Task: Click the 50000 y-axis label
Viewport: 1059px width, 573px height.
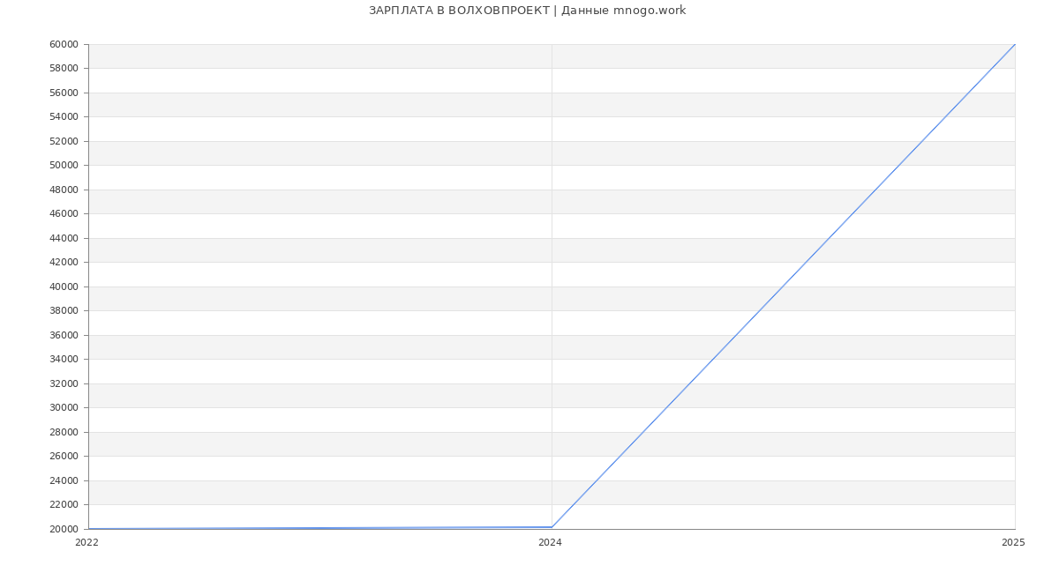Action: click(x=64, y=165)
